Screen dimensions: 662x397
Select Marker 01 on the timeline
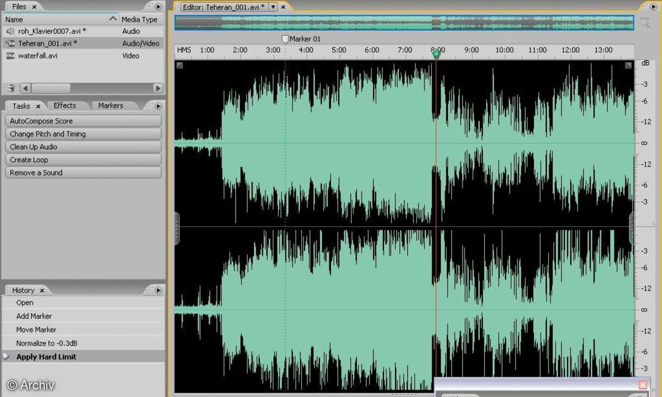coord(301,39)
